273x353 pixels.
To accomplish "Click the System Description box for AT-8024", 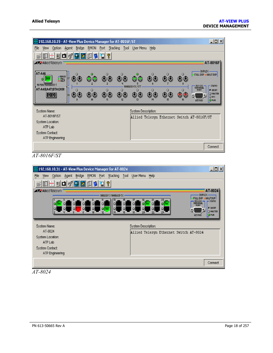I will click(x=175, y=242).
